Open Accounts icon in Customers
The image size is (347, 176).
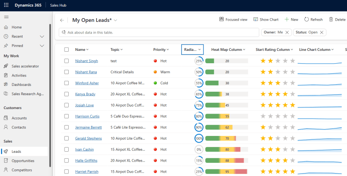click(x=6, y=118)
